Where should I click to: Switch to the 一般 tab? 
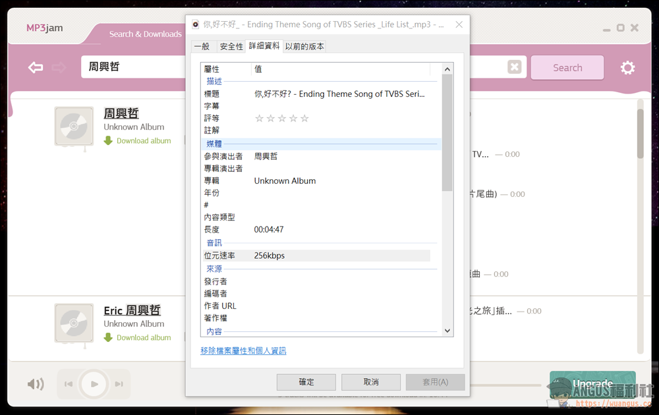coord(202,46)
